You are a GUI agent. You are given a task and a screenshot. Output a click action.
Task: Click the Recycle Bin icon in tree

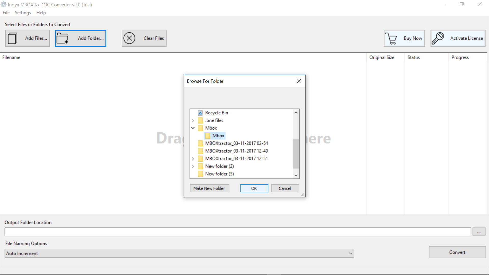coord(200,113)
